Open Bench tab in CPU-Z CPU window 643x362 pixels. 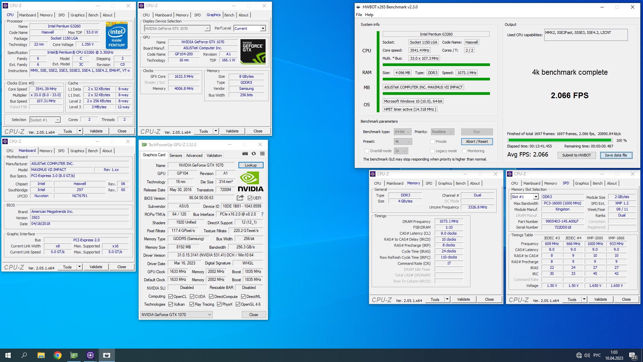coord(93,15)
